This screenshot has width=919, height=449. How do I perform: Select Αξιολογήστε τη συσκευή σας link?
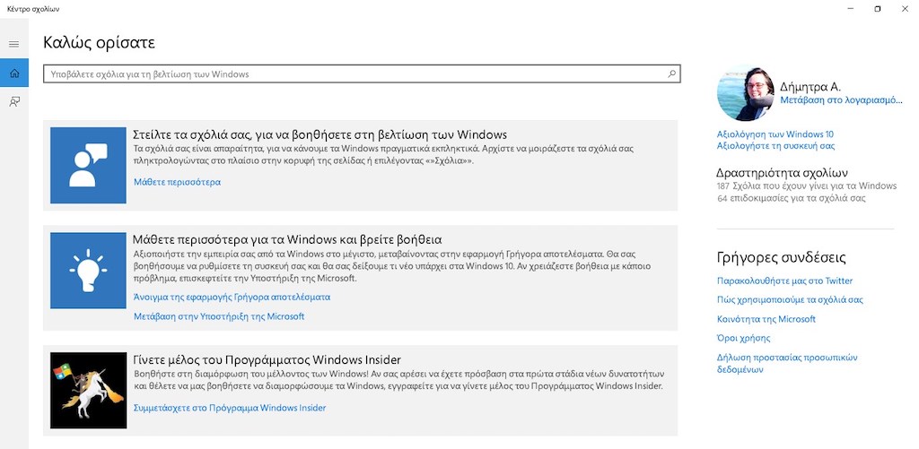775,145
